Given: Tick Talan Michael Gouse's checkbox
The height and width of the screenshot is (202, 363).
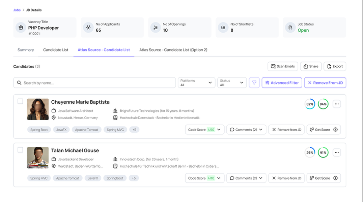Looking at the screenshot, I should click(20, 150).
